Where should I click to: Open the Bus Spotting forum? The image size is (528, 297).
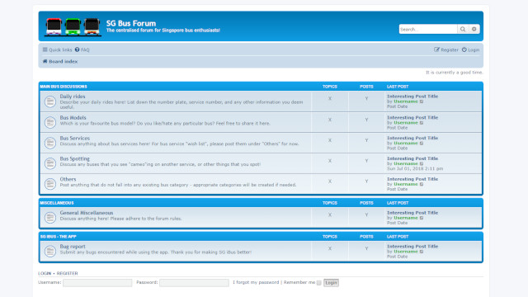(x=75, y=158)
